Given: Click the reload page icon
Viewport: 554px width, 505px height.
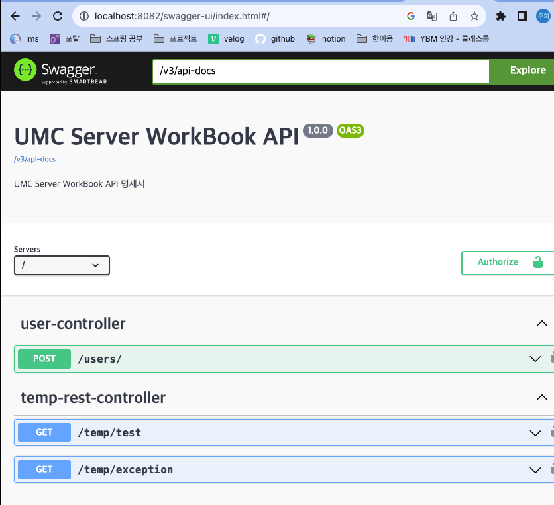Looking at the screenshot, I should (x=58, y=15).
